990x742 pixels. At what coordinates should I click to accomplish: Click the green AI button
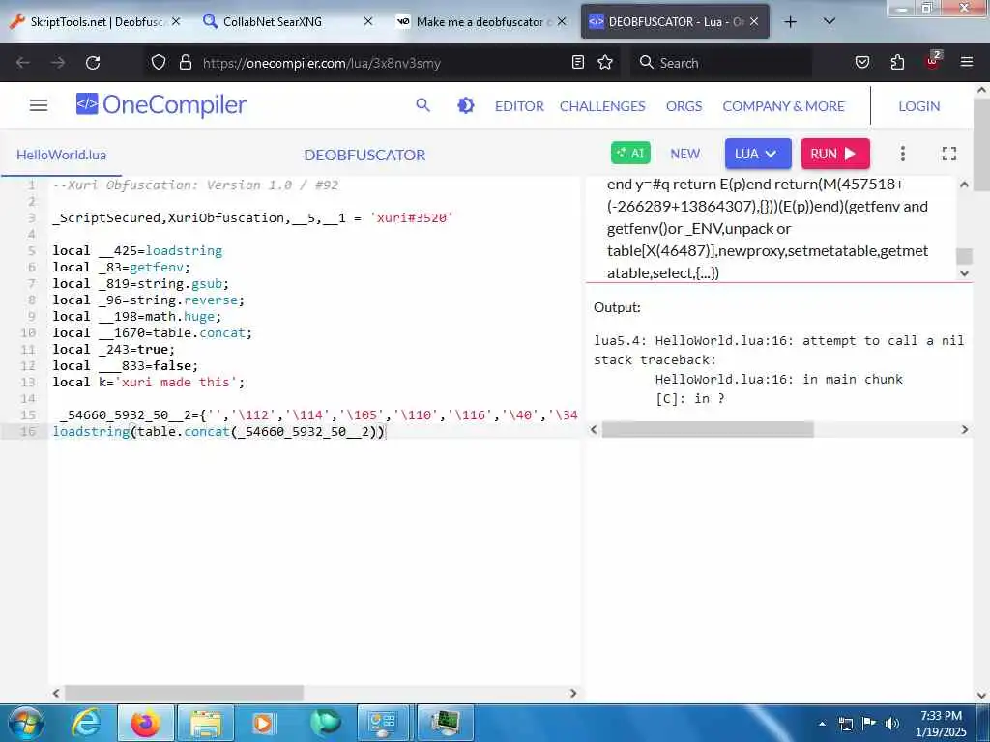coord(630,154)
